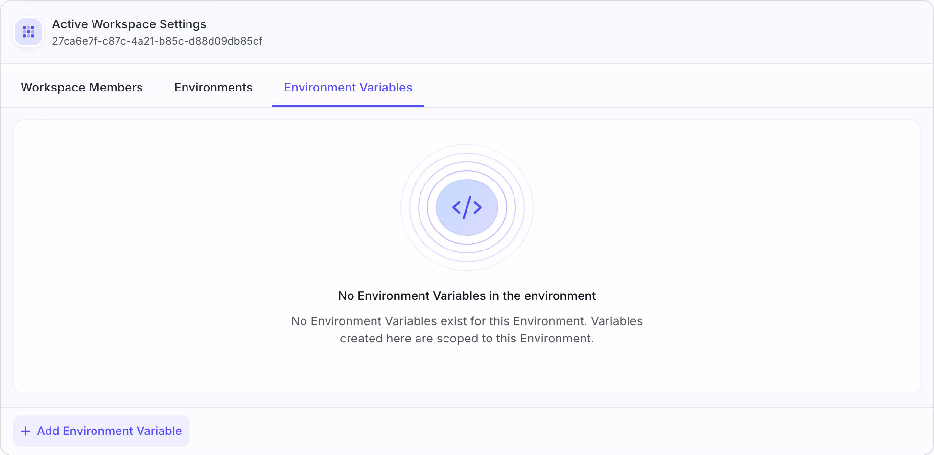Click the workspace grid icon in header
934x455 pixels.
pyautogui.click(x=28, y=32)
